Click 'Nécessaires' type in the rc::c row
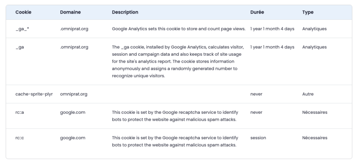The width and height of the screenshot is (358, 165). 315,138
